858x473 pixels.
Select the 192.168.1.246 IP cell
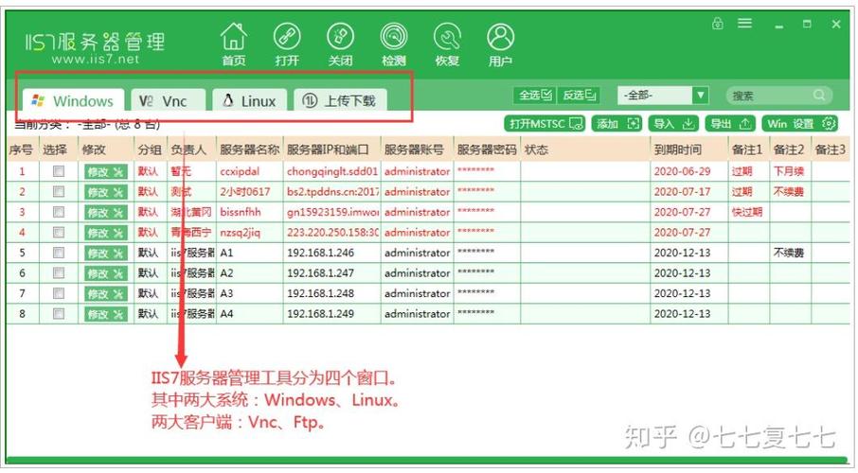click(x=331, y=253)
